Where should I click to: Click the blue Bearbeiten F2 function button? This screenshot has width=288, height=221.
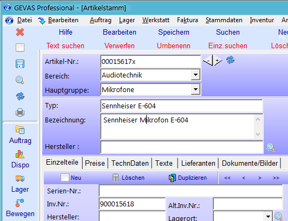120,34
